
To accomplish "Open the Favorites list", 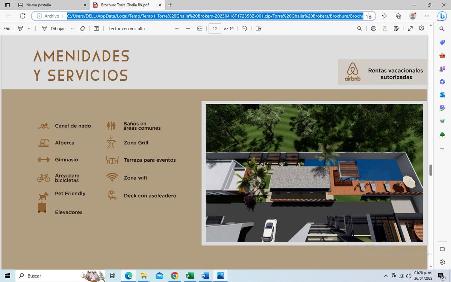I will coord(385,16).
